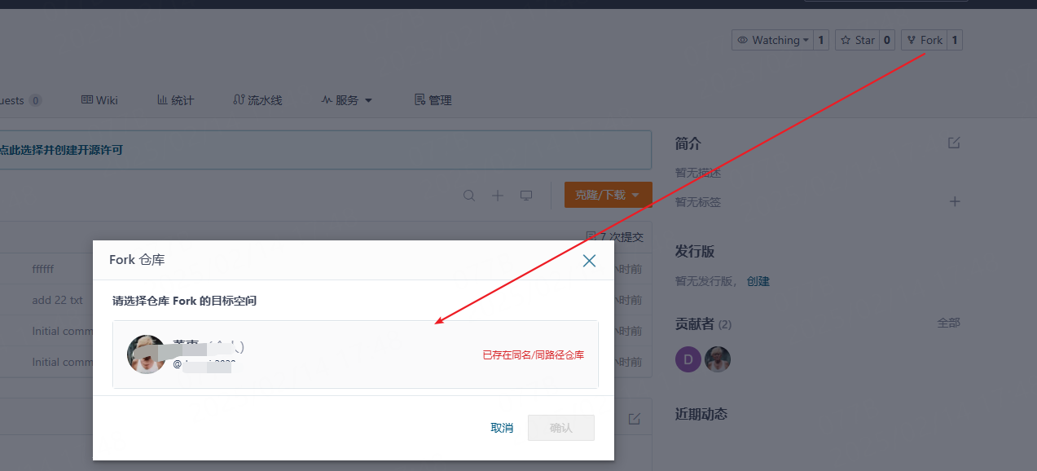Edit the 简介 section with pencil icon
1037x471 pixels.
(954, 143)
